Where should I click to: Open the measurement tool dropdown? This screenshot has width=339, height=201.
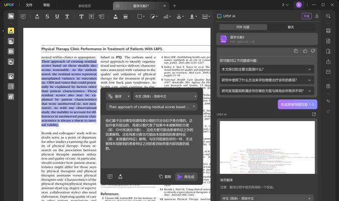167,17
